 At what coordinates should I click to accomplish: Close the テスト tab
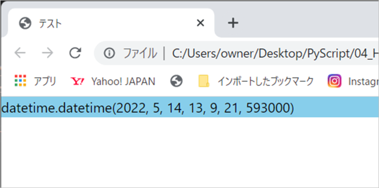point(200,23)
